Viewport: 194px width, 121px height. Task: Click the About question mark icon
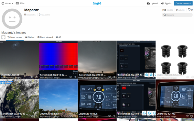(3, 4)
